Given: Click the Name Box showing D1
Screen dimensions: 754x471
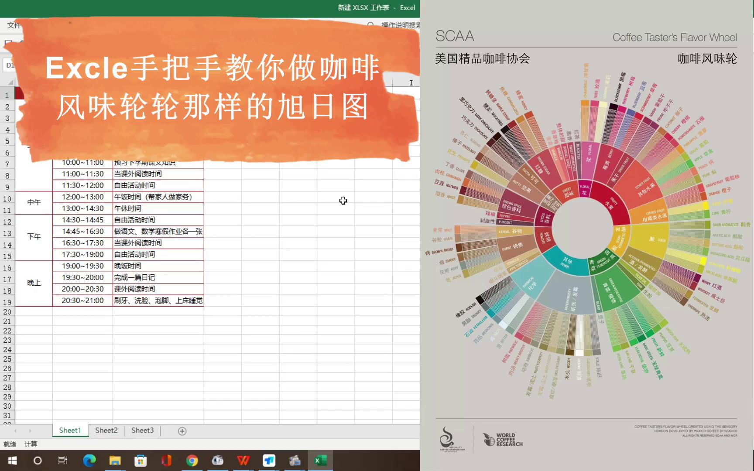Looking at the screenshot, I should click(x=10, y=65).
